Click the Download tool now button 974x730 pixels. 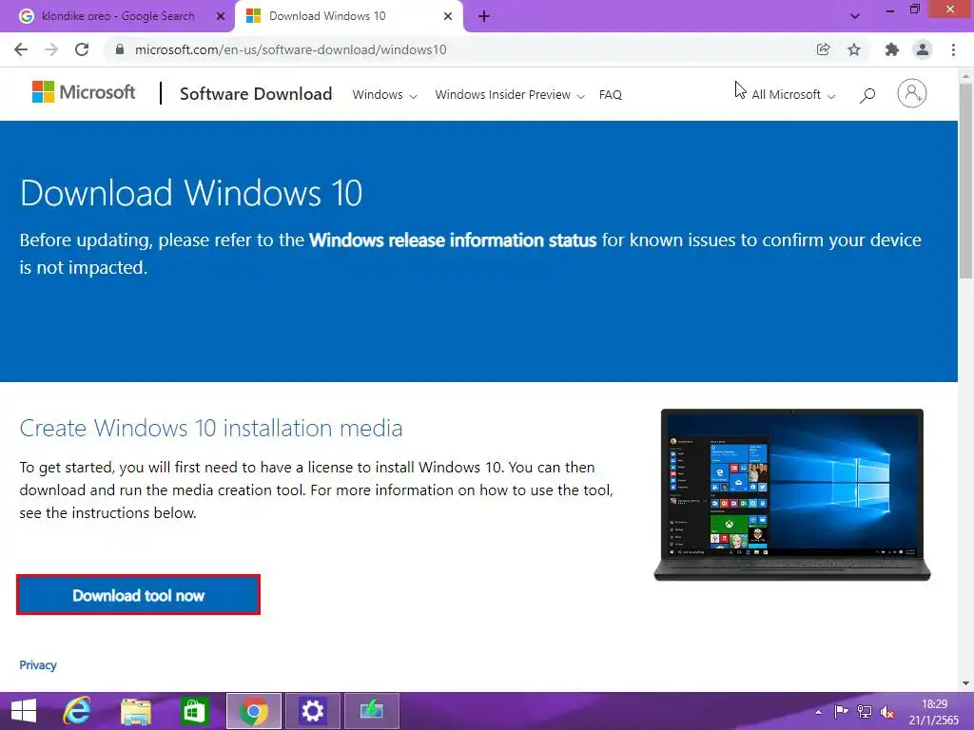click(x=138, y=595)
